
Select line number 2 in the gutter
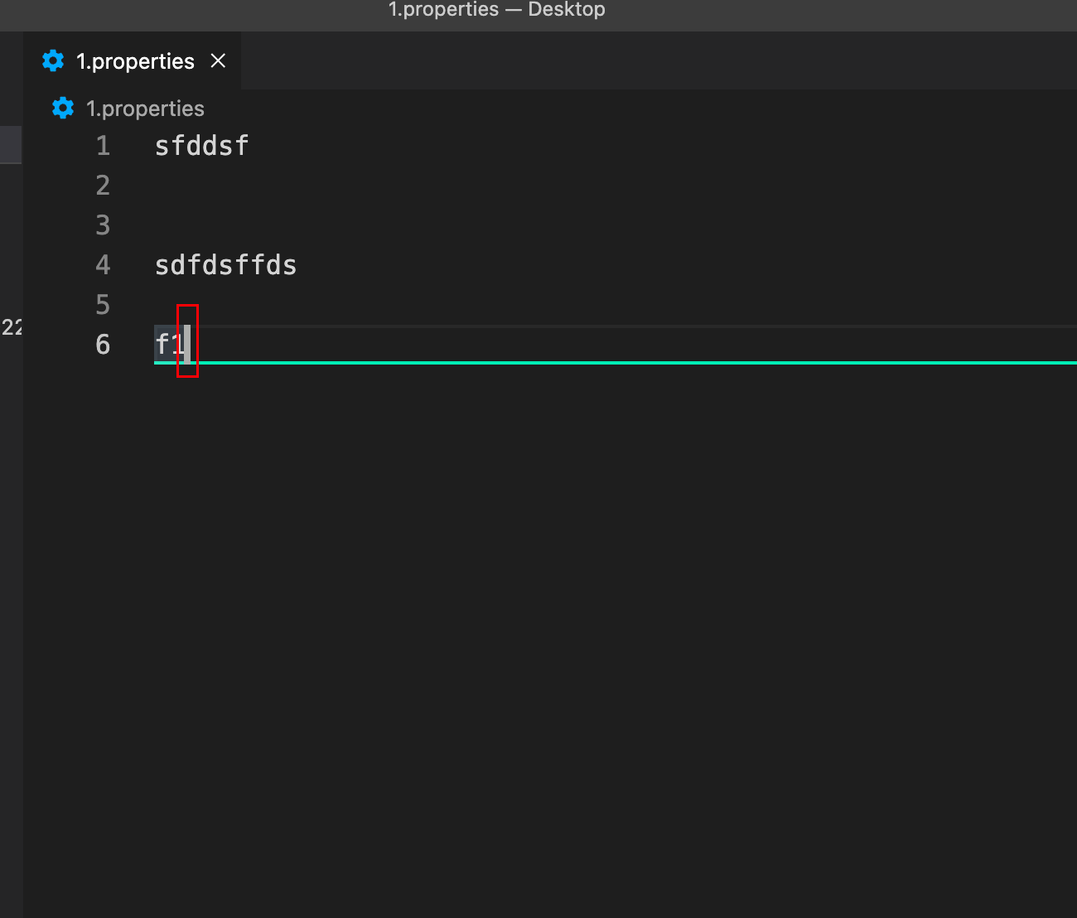click(x=103, y=185)
